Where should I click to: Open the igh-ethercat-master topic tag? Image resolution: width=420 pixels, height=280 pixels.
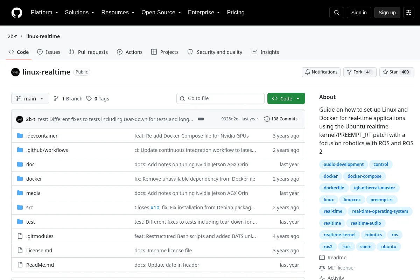pos(374,188)
